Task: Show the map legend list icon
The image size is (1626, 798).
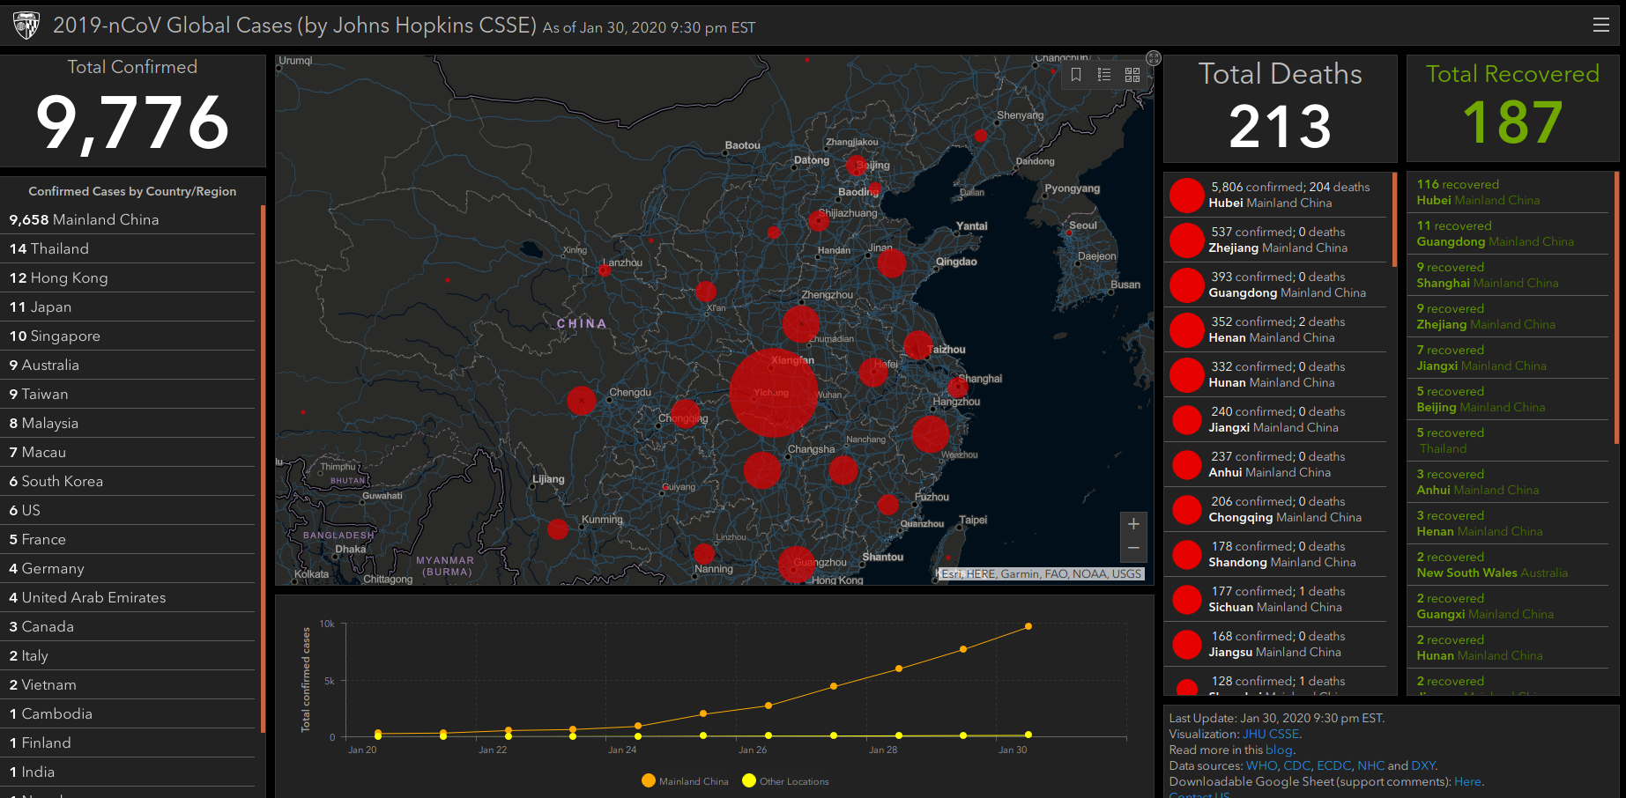Action: tap(1104, 75)
